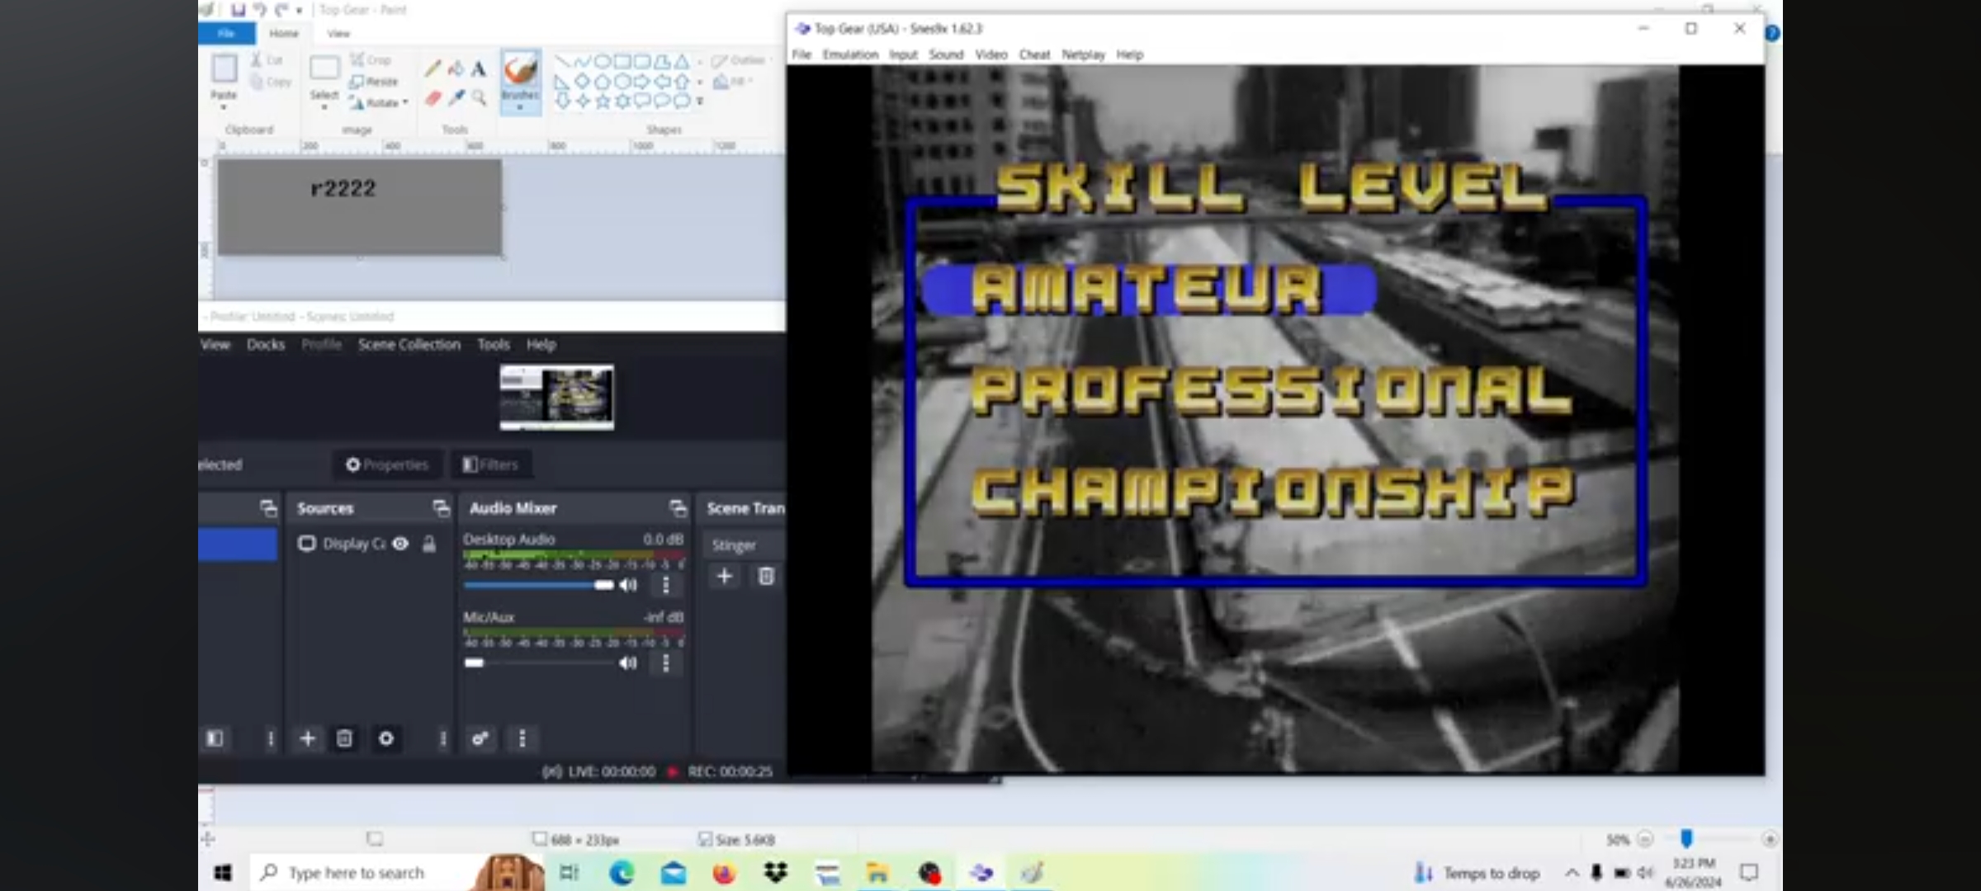This screenshot has height=891, width=1981.
Task: Click Firefox icon on the taskbar
Action: (724, 873)
